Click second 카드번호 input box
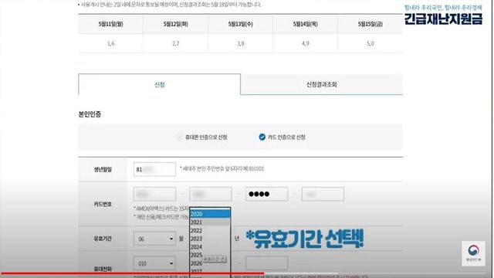This screenshot has height=278, width=494. click(211, 194)
